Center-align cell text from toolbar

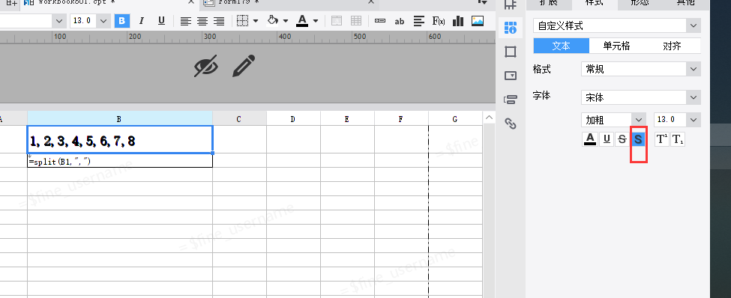(202, 21)
